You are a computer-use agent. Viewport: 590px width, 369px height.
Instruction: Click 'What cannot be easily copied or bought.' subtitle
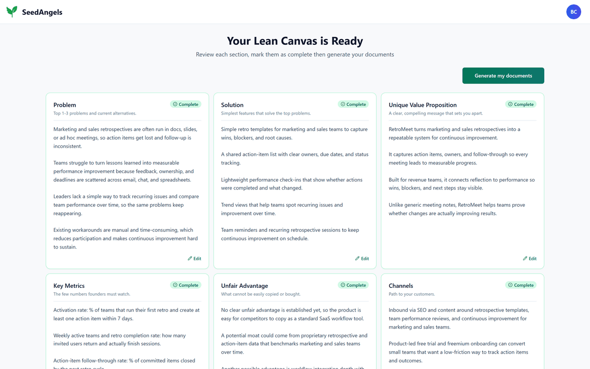tap(261, 294)
